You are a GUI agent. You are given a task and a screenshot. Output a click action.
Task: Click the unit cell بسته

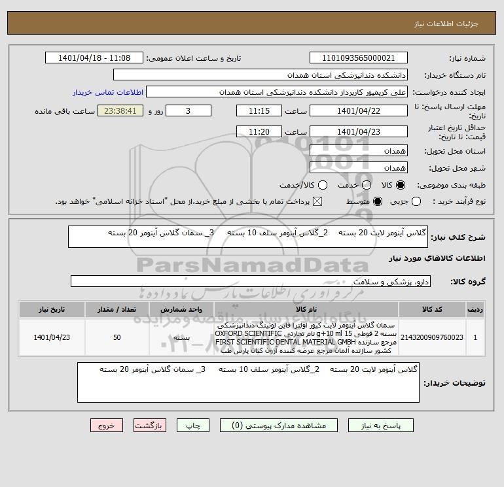pos(181,337)
